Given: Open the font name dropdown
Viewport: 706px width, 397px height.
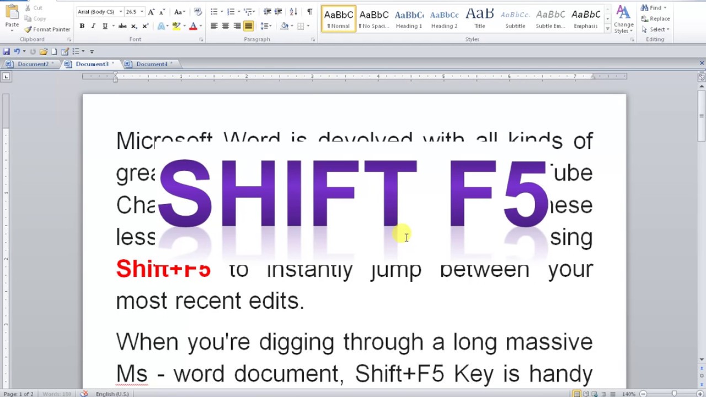Looking at the screenshot, I should coord(121,12).
